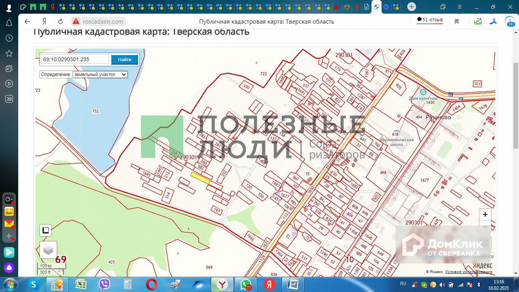Screen dimensions: 519x292
Task: Click the cadastral number input field
Action: (x=75, y=60)
